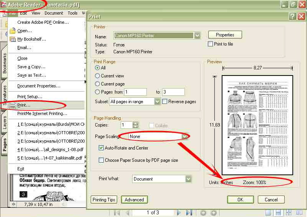This screenshot has width=307, height=217.
Task: Open the Bookmarks side tab
Action: coord(4,62)
